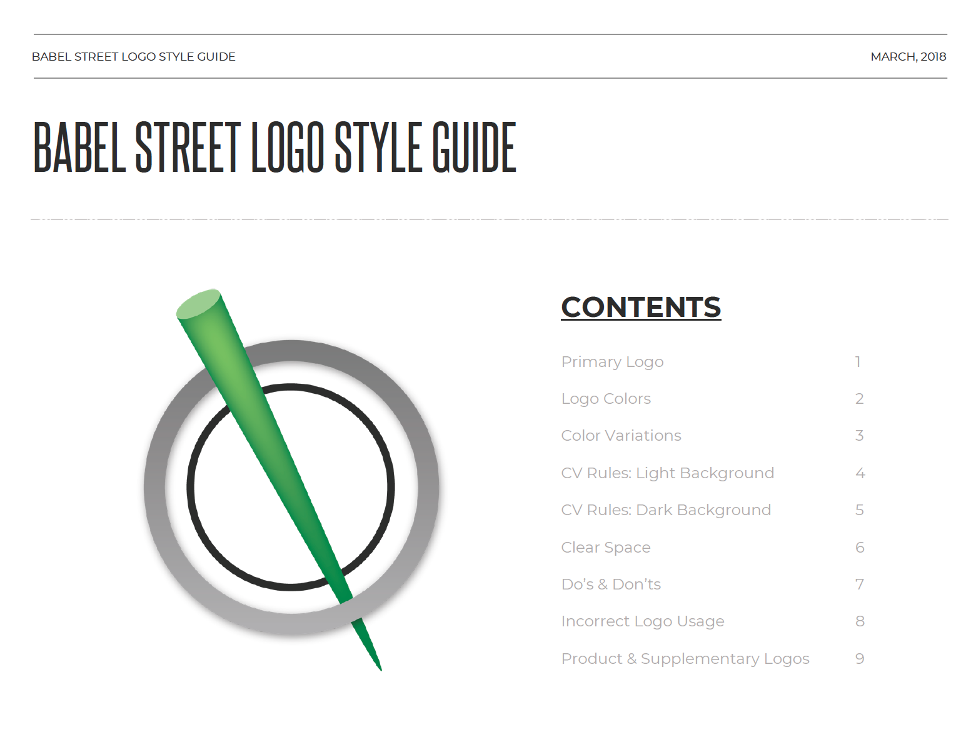Click page number 3 beside Color Variations
Viewport: 976px width, 732px height.
[x=860, y=436]
